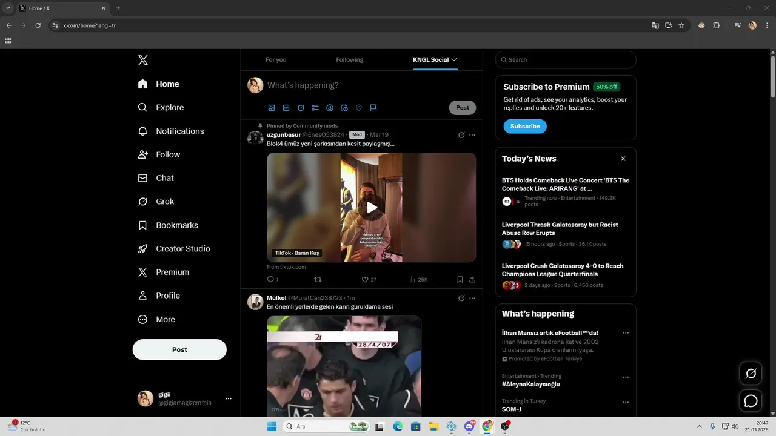Open Premium in sidebar
The image size is (776, 436).
(164, 272)
